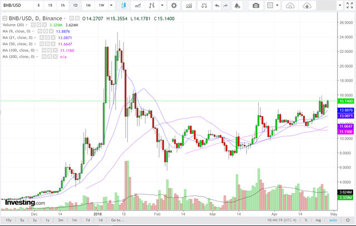This screenshot has height=226, width=356.
Task: Open more time intervals dropdown arrow
Action: (111, 6)
